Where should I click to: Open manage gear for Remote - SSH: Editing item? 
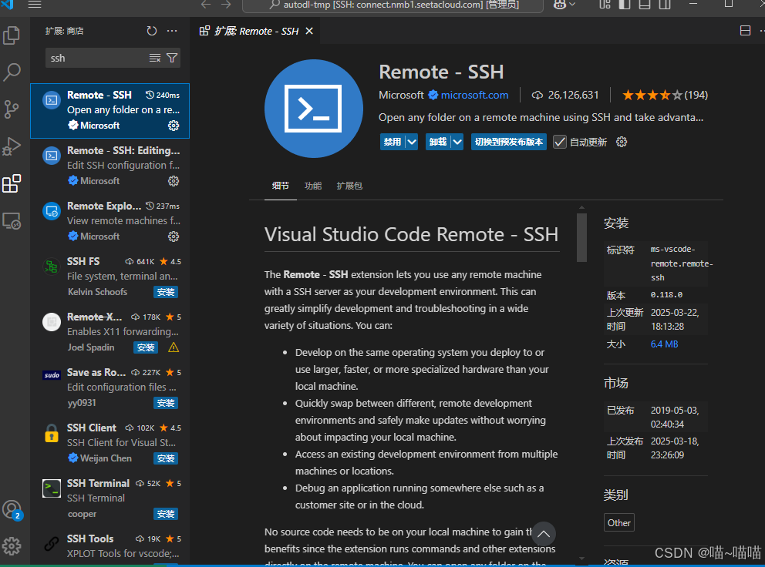tap(174, 181)
